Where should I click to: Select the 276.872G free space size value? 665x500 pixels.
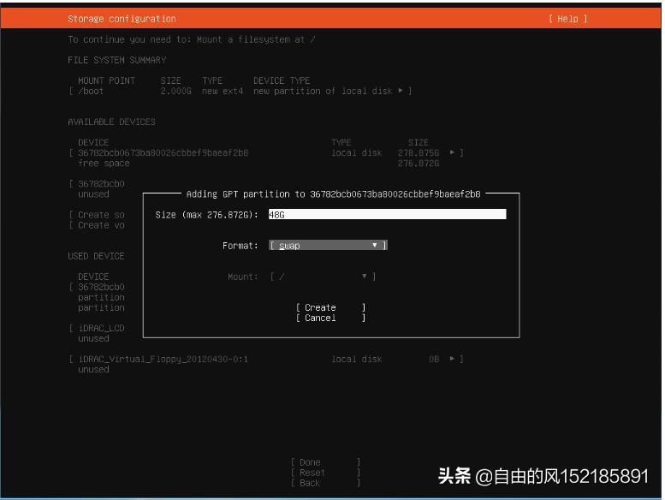tap(419, 164)
